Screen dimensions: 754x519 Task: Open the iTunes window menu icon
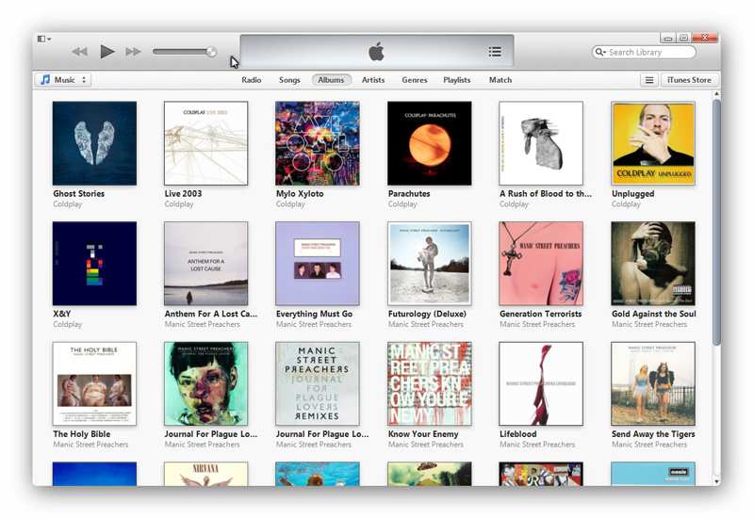pyautogui.click(x=44, y=39)
